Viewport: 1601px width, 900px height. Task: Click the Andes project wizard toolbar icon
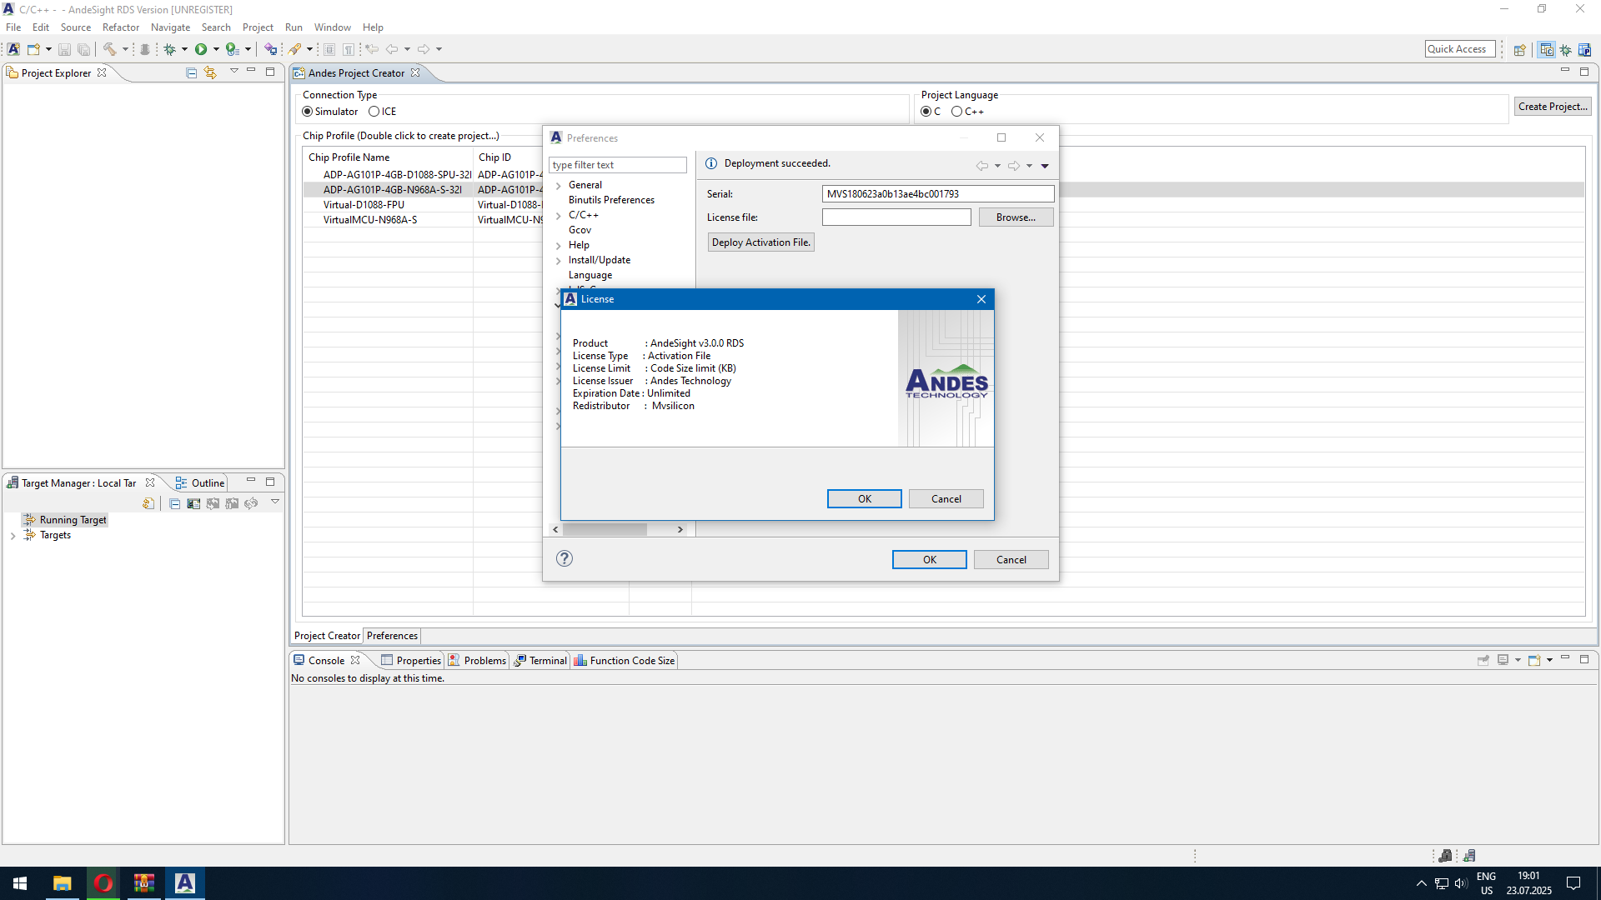(13, 49)
